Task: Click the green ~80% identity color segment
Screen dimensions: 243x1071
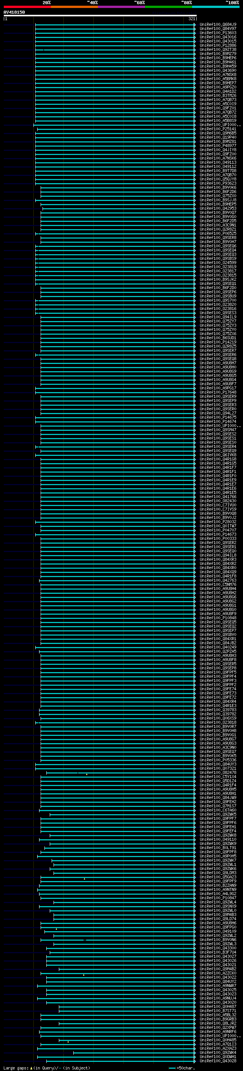Action: [169, 7]
